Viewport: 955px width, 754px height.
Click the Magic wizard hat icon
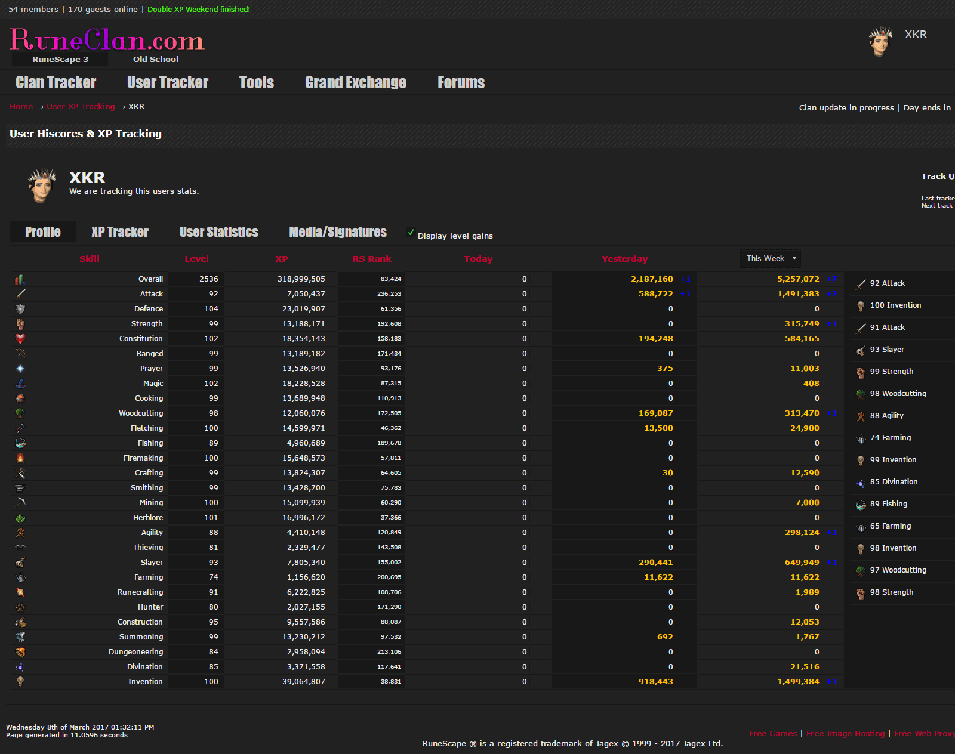pyautogui.click(x=20, y=384)
